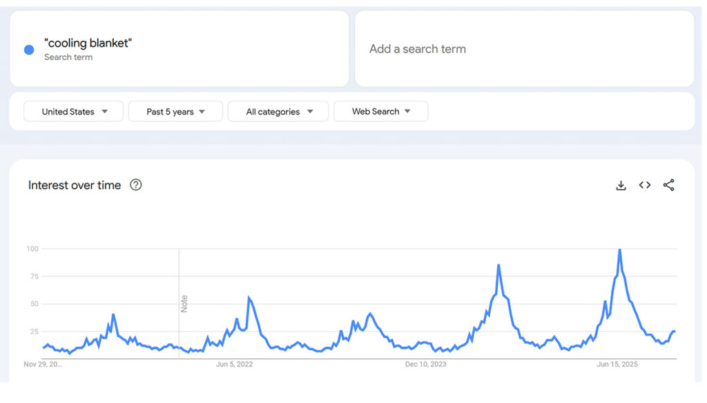
Task: Click the 75 value on the y-axis
Action: coord(33,276)
